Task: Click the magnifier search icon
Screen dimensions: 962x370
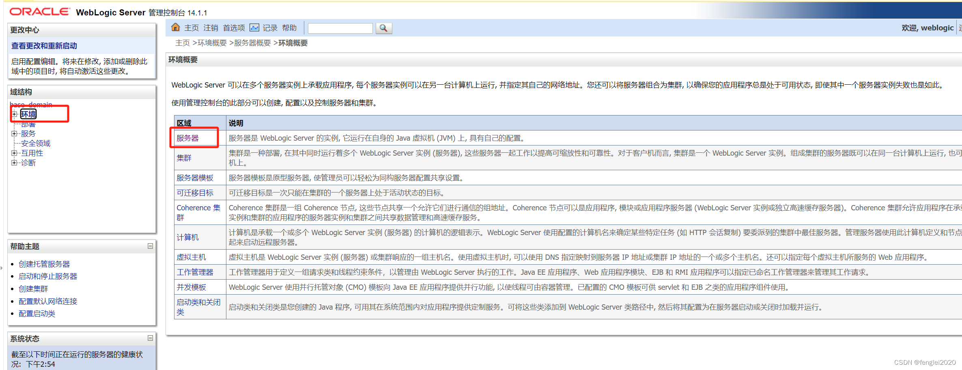Action: [383, 28]
